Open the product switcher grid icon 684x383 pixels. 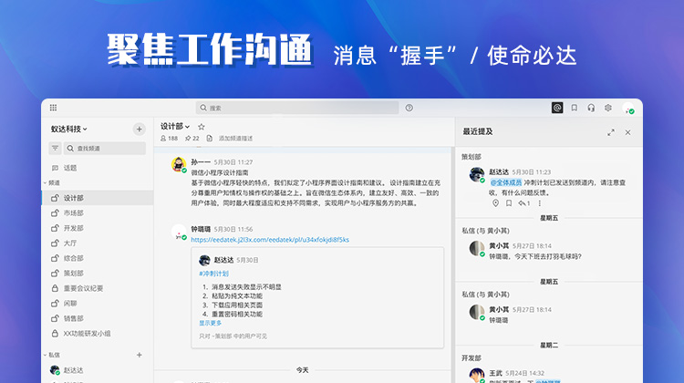click(x=54, y=108)
